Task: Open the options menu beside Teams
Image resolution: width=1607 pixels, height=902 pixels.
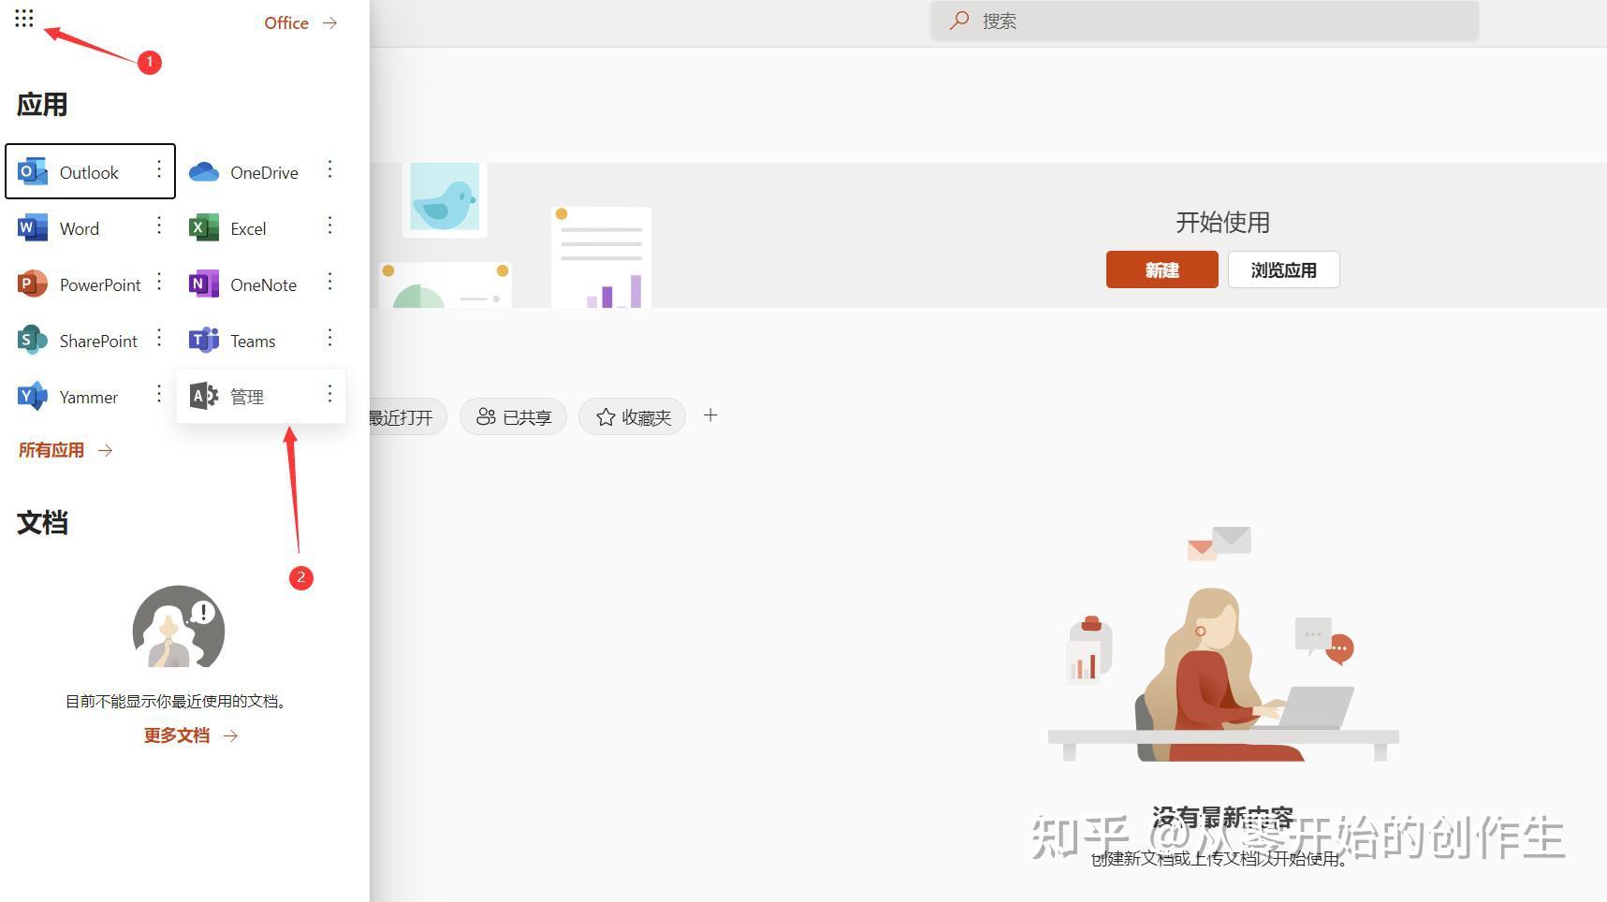Action: coord(329,339)
